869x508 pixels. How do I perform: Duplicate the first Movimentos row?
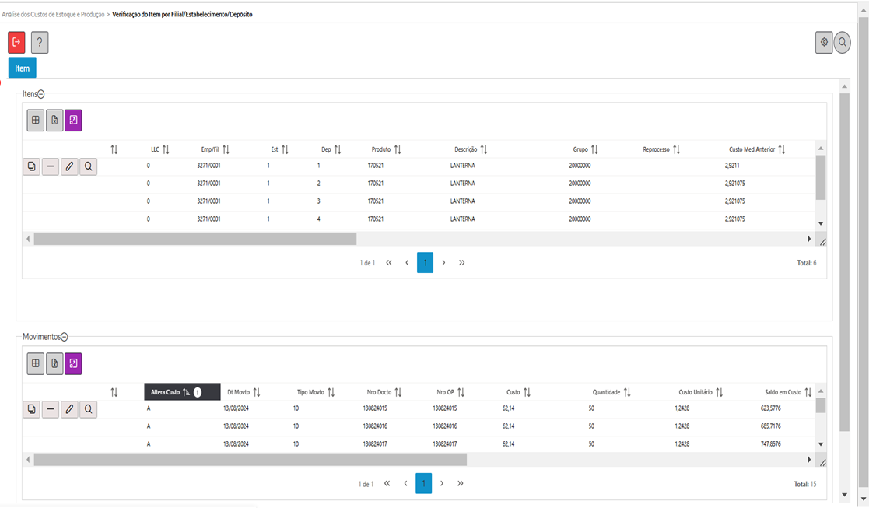click(32, 408)
